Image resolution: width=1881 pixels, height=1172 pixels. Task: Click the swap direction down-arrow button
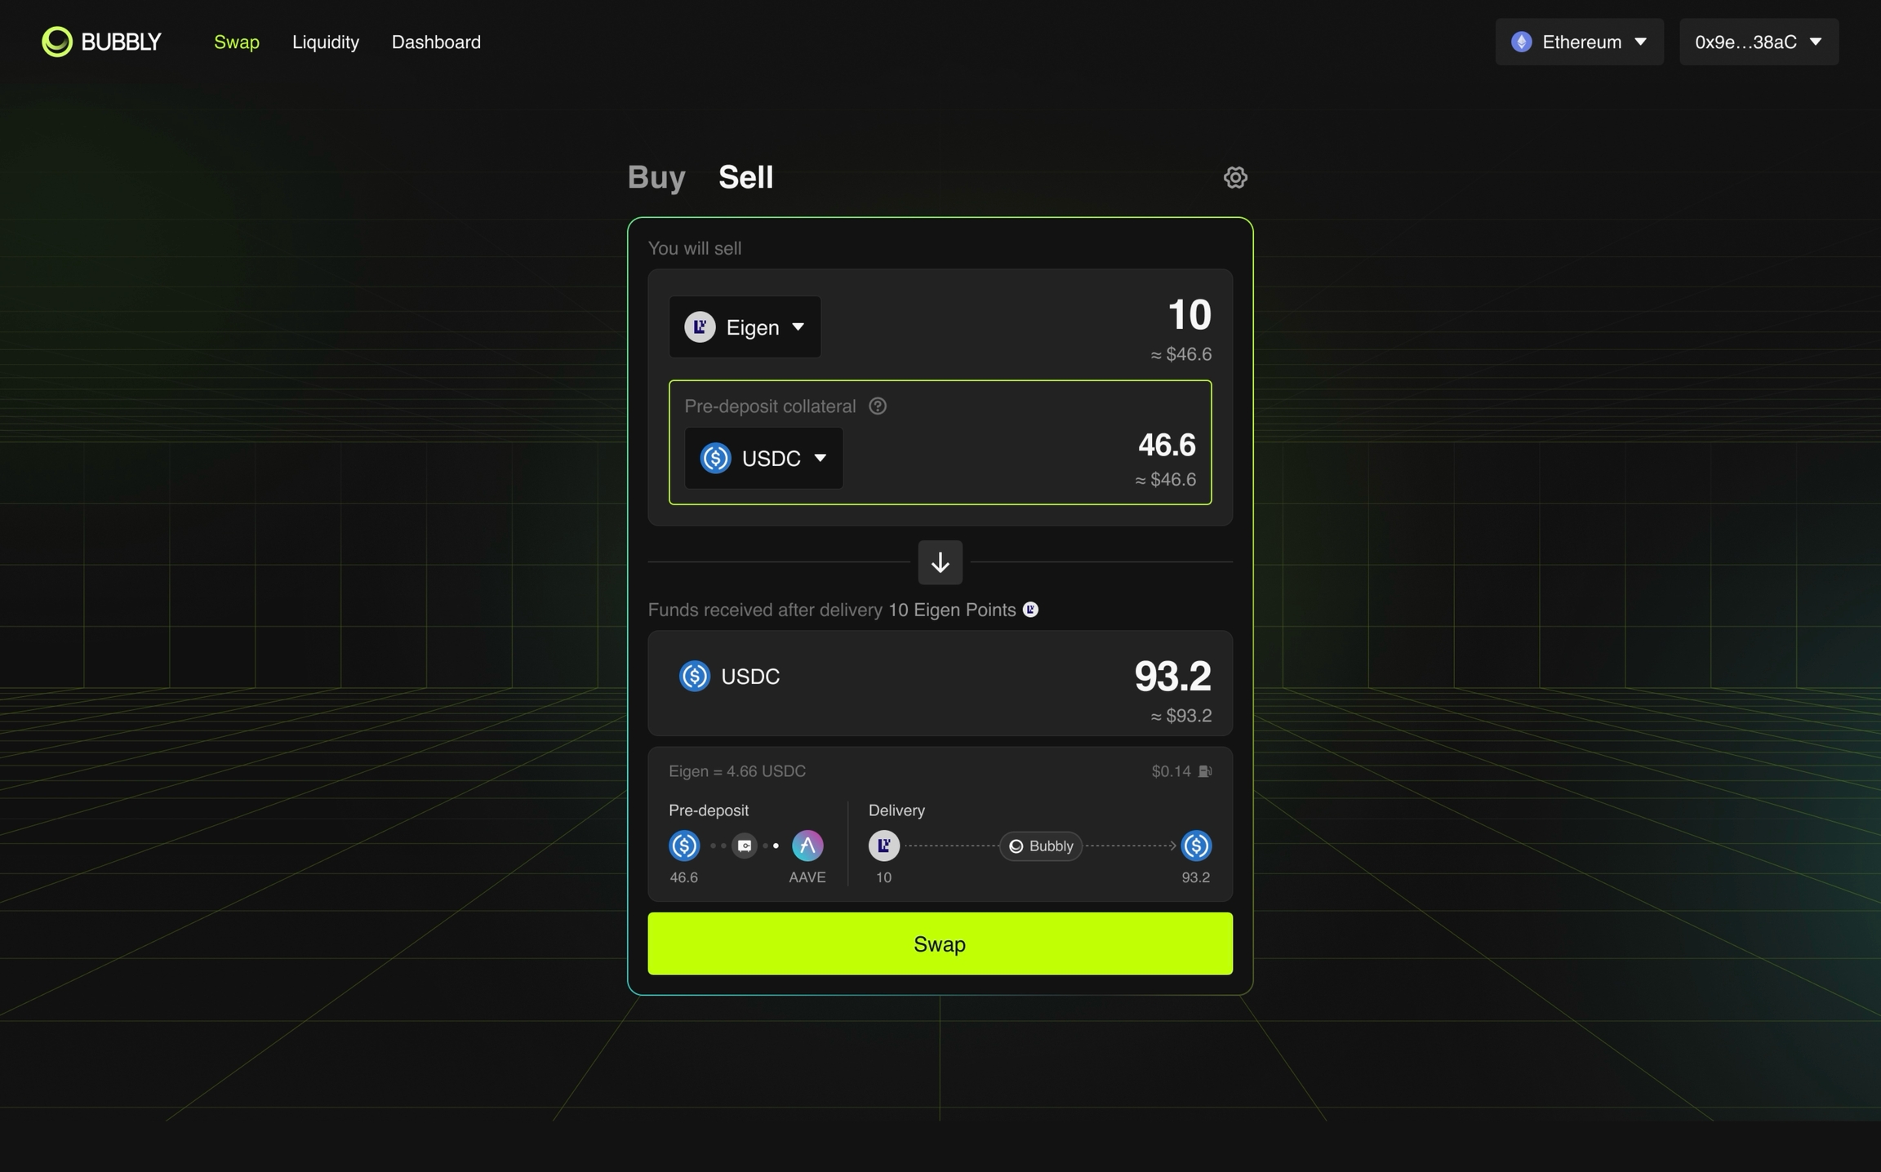click(940, 562)
